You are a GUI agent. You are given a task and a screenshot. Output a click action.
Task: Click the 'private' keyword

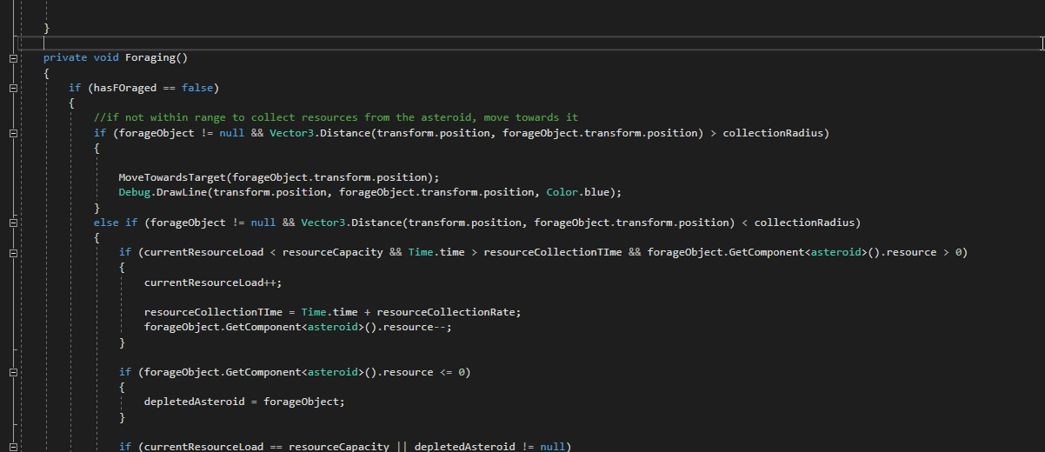coord(65,58)
